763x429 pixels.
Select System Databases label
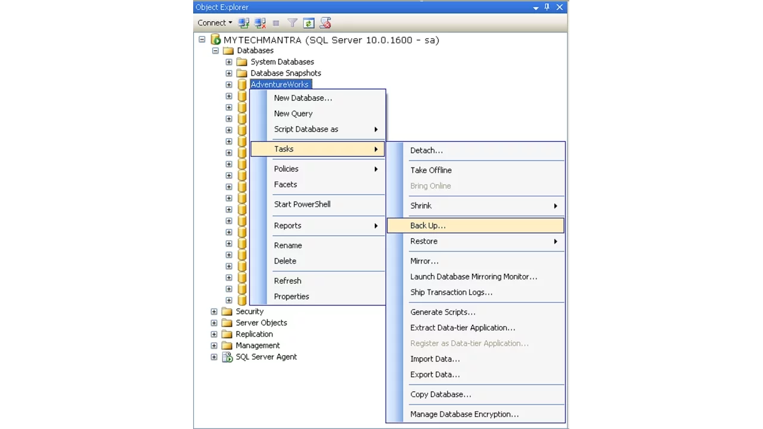tap(282, 62)
